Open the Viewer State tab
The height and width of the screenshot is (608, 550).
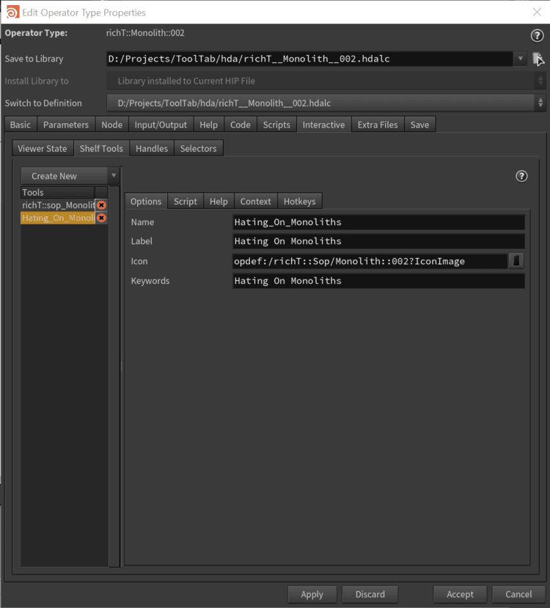(x=42, y=148)
